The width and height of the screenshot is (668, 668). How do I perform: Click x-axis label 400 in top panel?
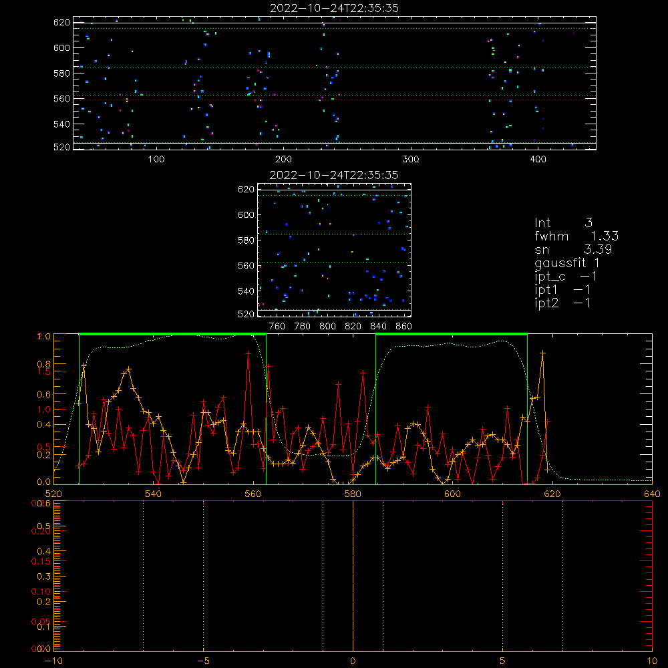[x=538, y=160]
